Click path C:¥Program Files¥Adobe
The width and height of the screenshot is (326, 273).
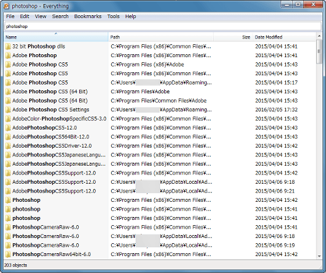click(140, 92)
